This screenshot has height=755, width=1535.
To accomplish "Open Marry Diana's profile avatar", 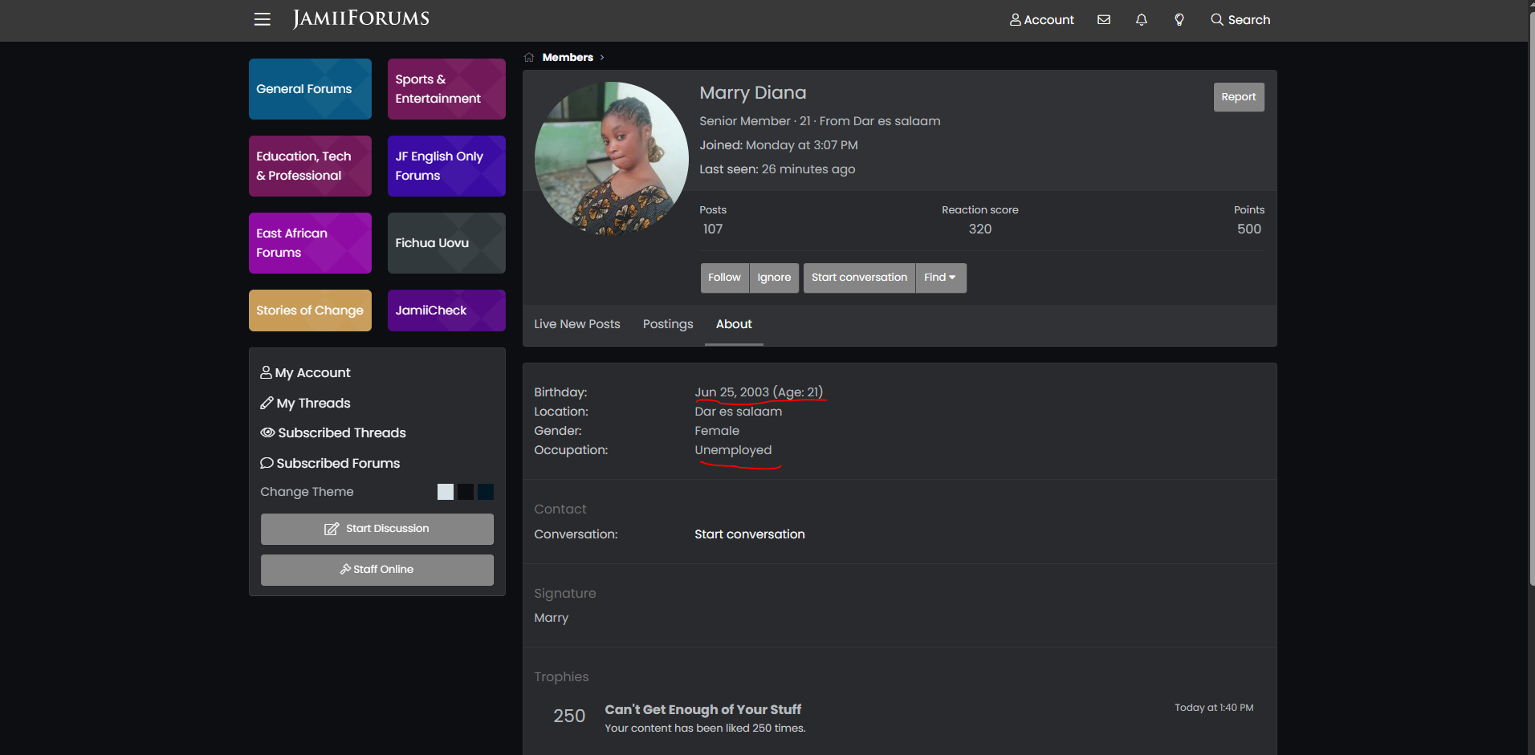I will coord(612,159).
